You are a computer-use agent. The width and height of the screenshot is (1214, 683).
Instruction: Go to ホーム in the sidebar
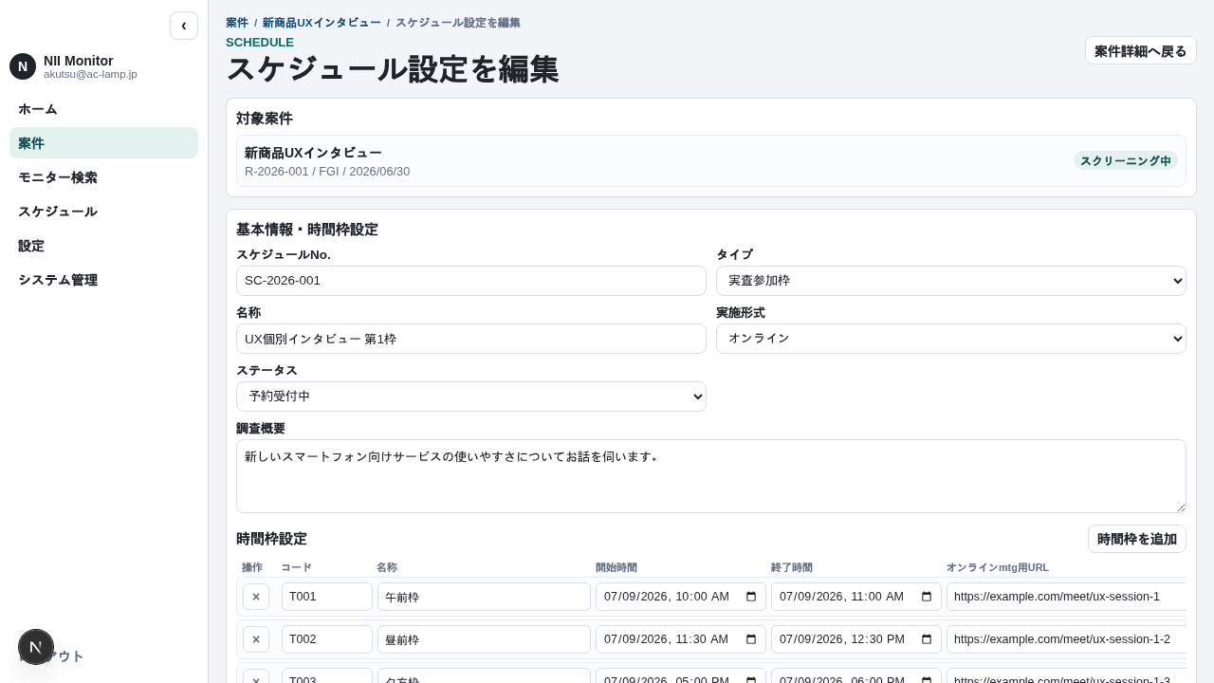[x=104, y=109]
